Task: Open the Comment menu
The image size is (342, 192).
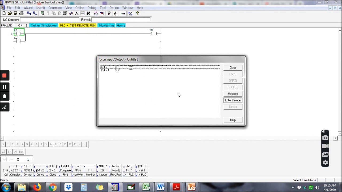Action: (55, 8)
